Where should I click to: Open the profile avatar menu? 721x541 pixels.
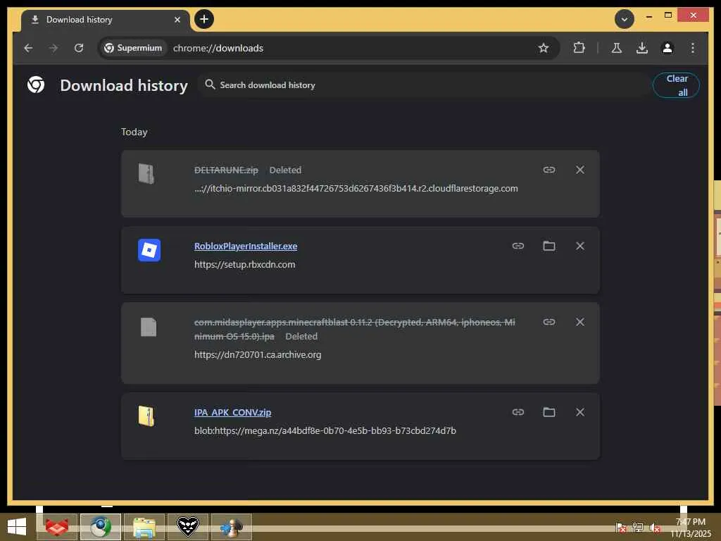(x=667, y=48)
